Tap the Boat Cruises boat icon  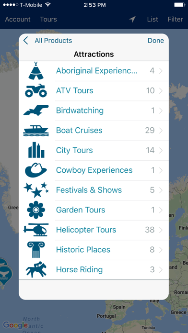[x=36, y=131]
